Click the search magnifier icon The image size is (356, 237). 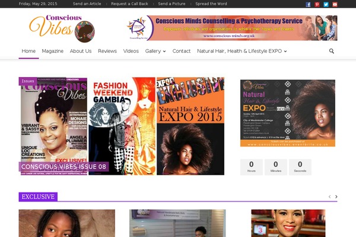(332, 51)
